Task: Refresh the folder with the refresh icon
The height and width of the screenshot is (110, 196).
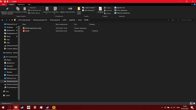Action: tap(172, 20)
